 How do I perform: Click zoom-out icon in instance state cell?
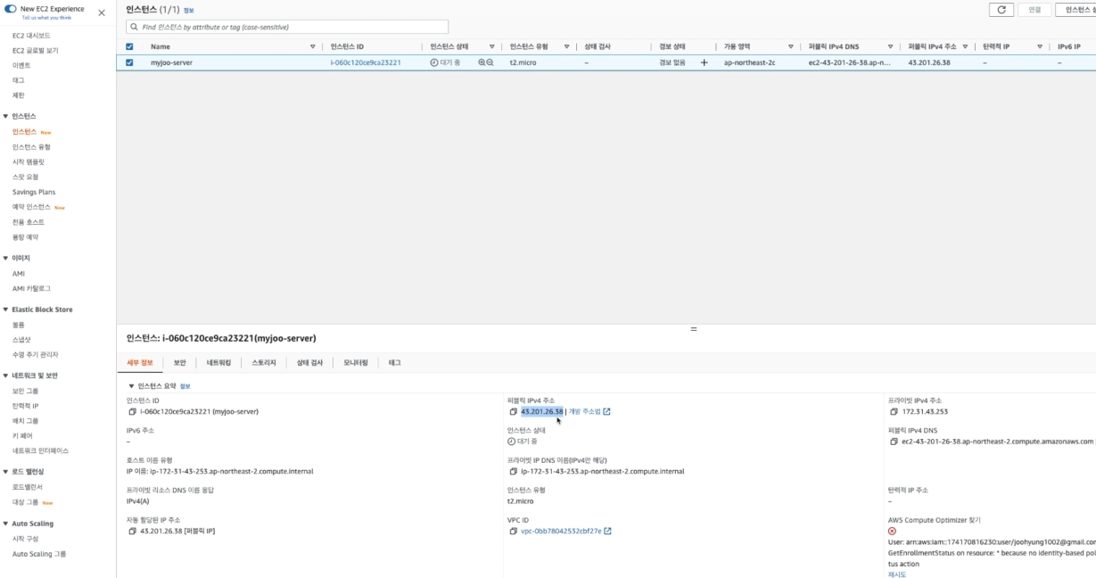pos(490,63)
